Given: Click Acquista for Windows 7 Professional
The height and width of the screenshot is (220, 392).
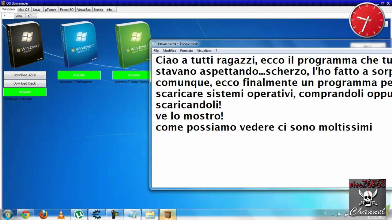Looking at the screenshot, I should coord(79,75).
